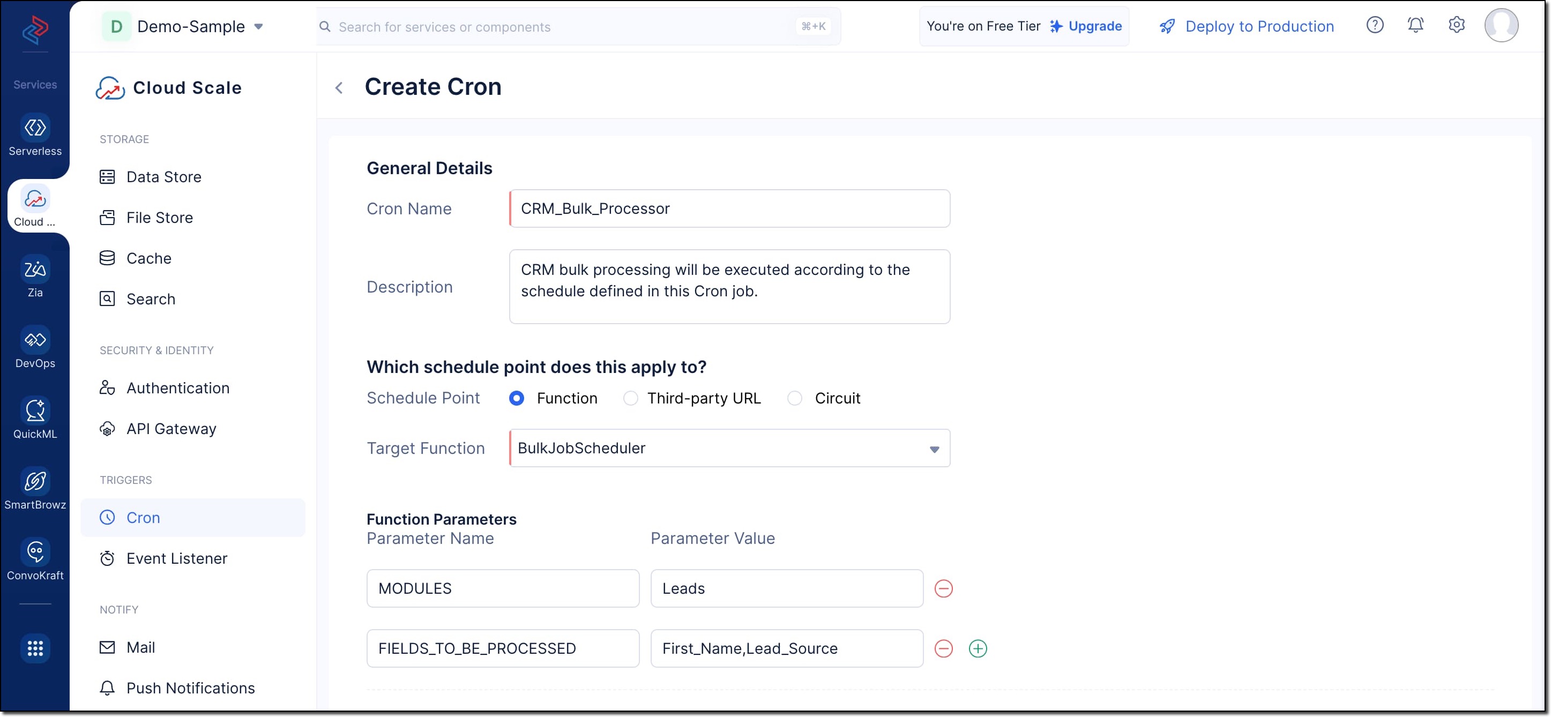Open the Zia service icon

(35, 270)
